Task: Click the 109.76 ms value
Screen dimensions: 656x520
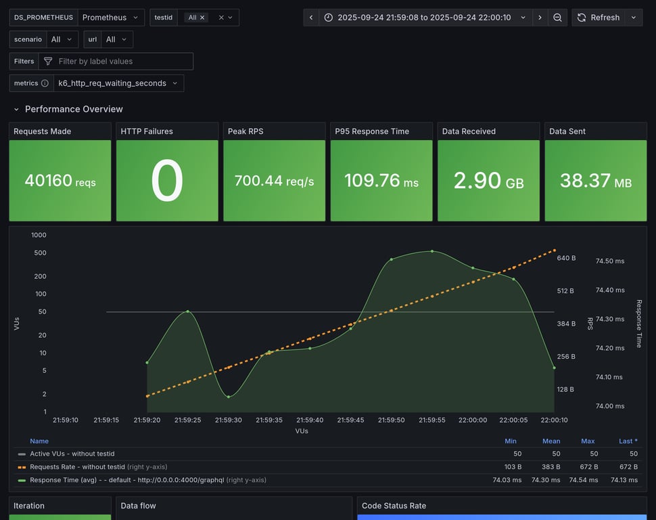Action: (x=381, y=181)
